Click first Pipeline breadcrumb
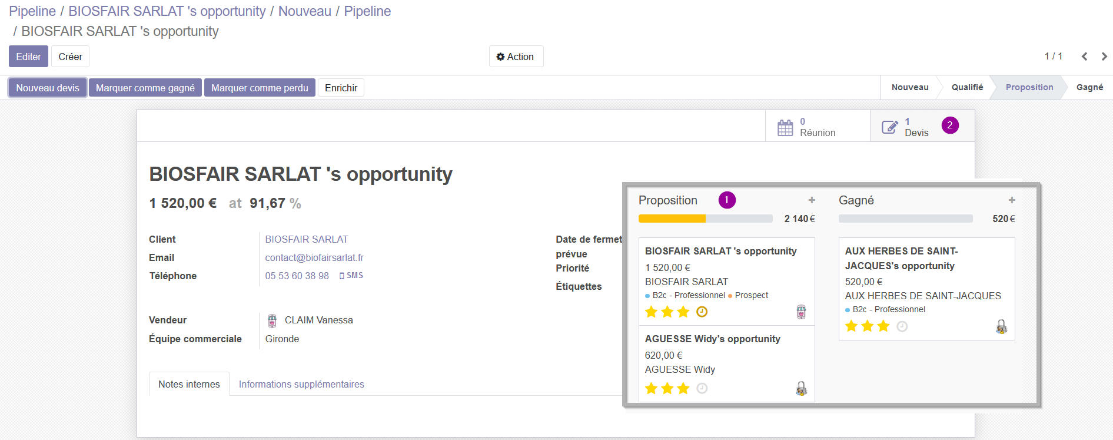The height and width of the screenshot is (440, 1113). [32, 11]
